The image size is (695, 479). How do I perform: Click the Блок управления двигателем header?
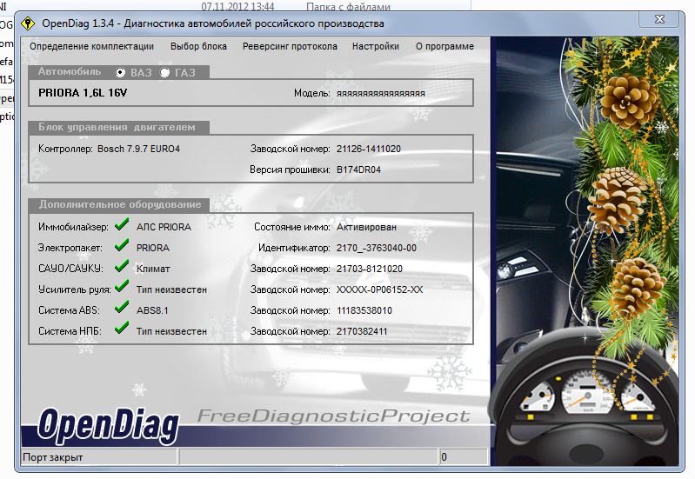(x=117, y=127)
